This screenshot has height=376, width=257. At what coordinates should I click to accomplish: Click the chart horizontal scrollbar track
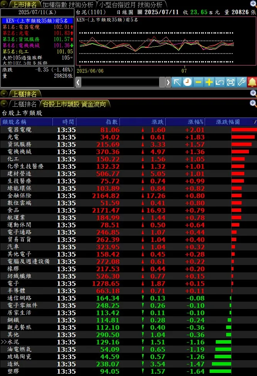tap(120, 82)
